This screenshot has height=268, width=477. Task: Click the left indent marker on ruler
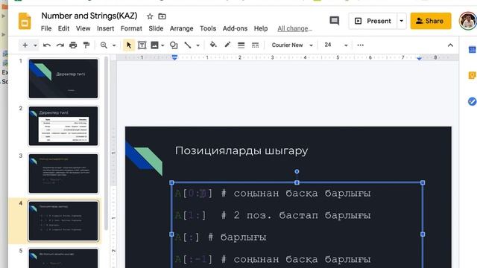(174, 57)
